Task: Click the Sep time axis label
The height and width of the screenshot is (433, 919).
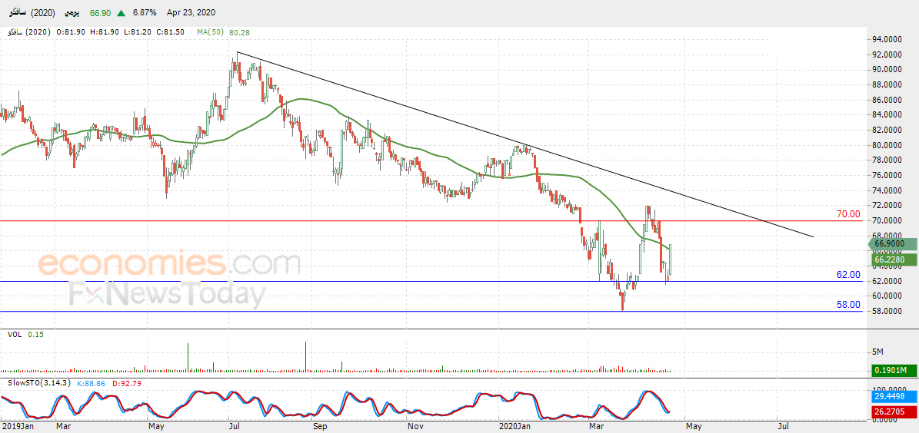Action: [x=319, y=427]
